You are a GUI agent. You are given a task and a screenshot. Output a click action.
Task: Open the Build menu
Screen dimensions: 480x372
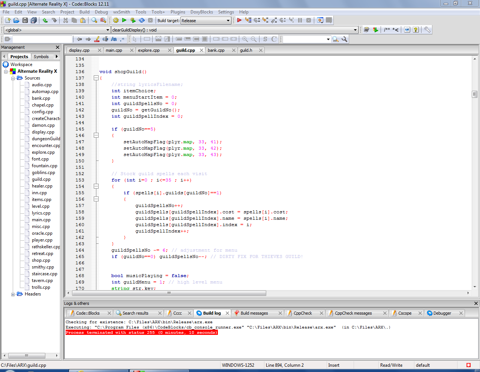84,12
